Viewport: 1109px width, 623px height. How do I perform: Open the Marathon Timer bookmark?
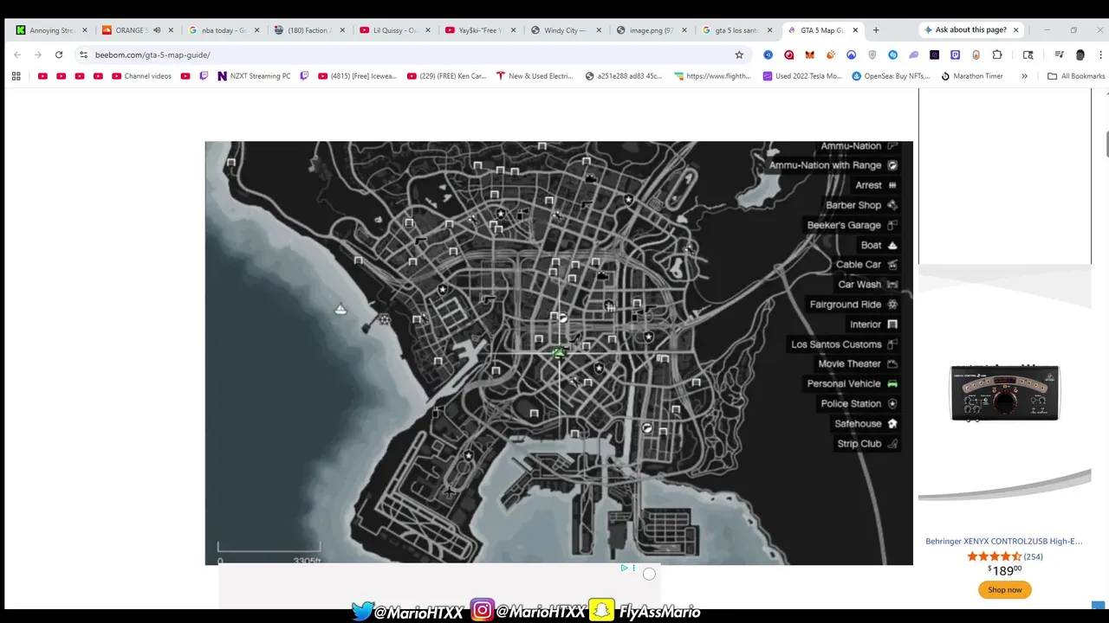point(971,76)
